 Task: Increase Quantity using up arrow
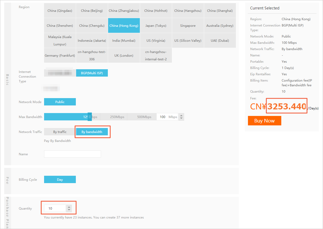click(69, 207)
